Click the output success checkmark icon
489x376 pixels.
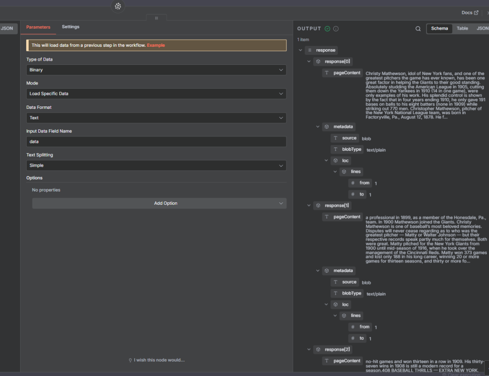[x=327, y=29]
